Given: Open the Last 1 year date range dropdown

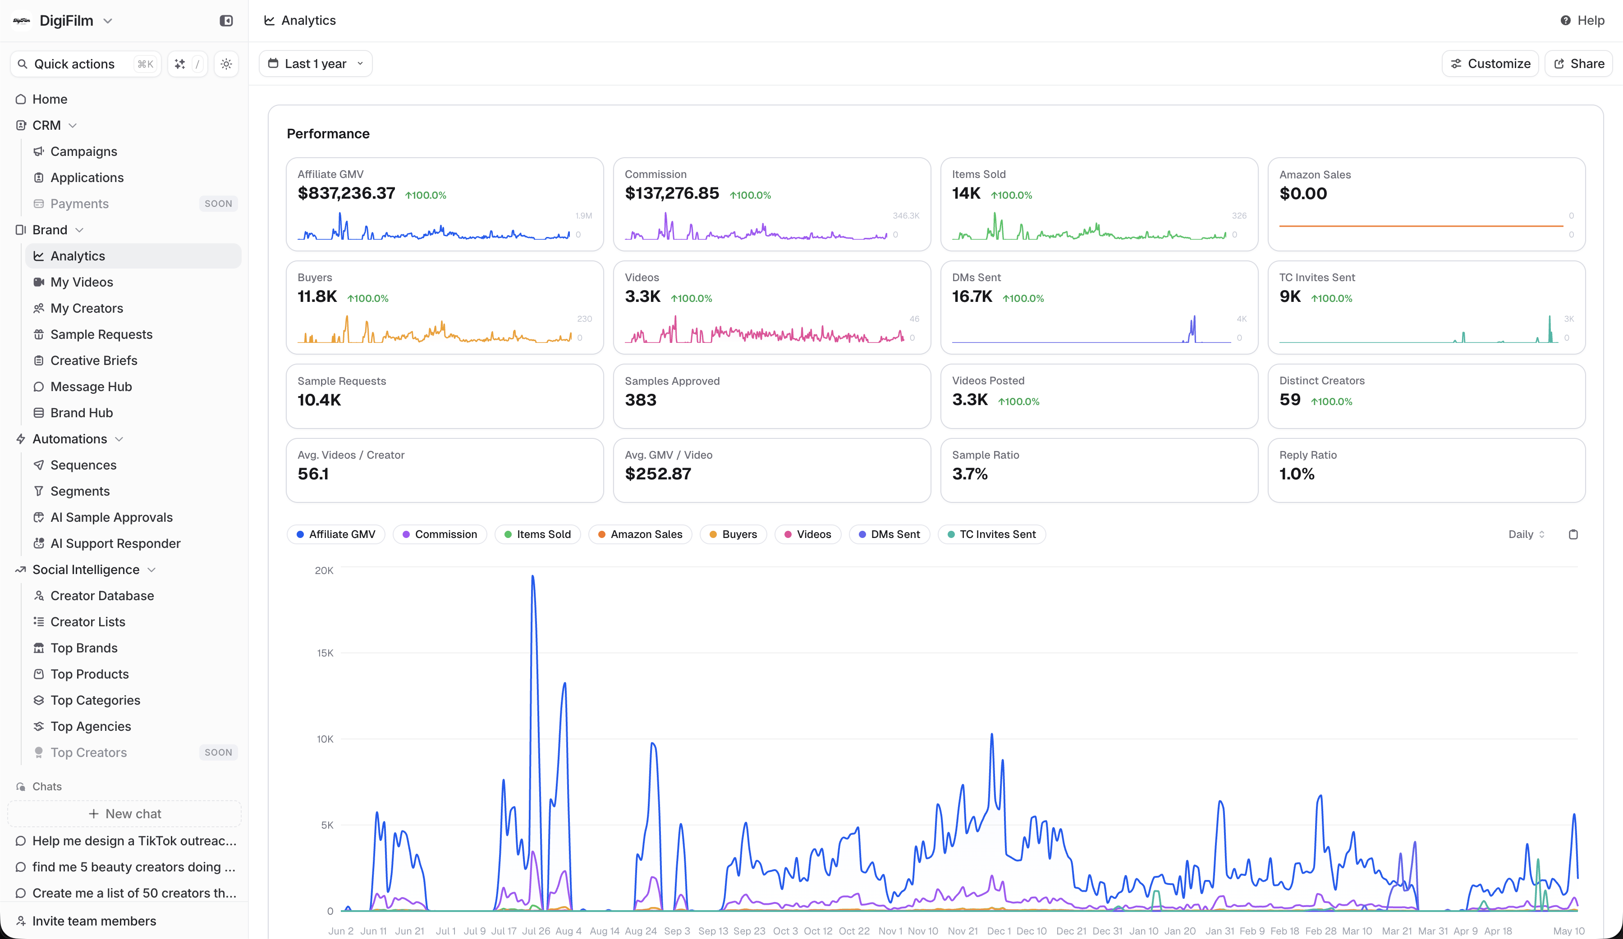Looking at the screenshot, I should (x=316, y=64).
